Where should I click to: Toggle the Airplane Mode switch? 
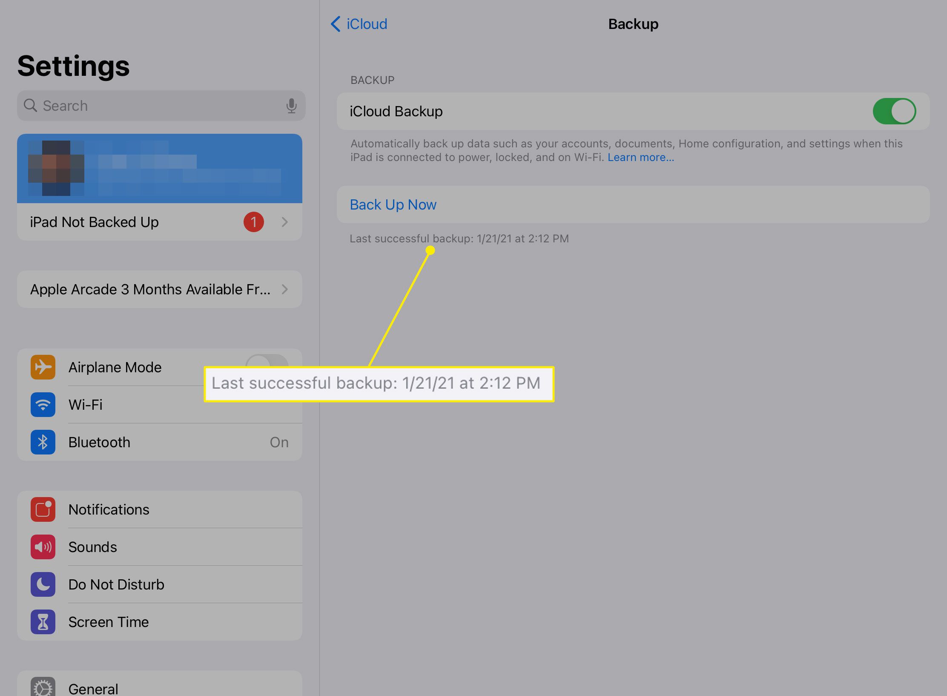pos(267,361)
